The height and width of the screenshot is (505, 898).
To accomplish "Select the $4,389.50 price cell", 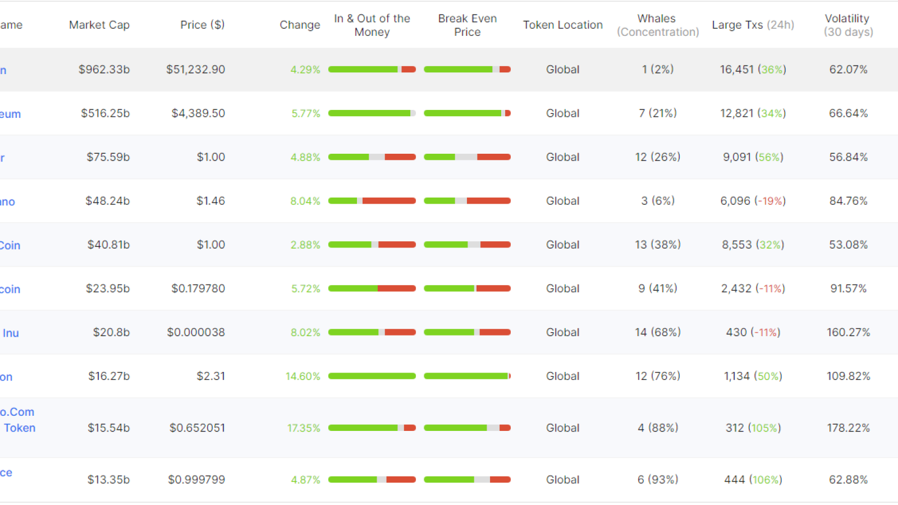I will pyautogui.click(x=198, y=113).
